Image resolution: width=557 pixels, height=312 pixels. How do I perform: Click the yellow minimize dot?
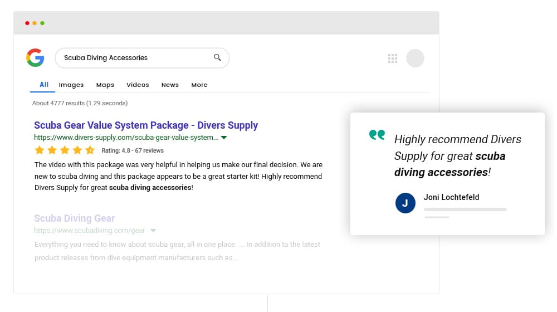point(35,23)
